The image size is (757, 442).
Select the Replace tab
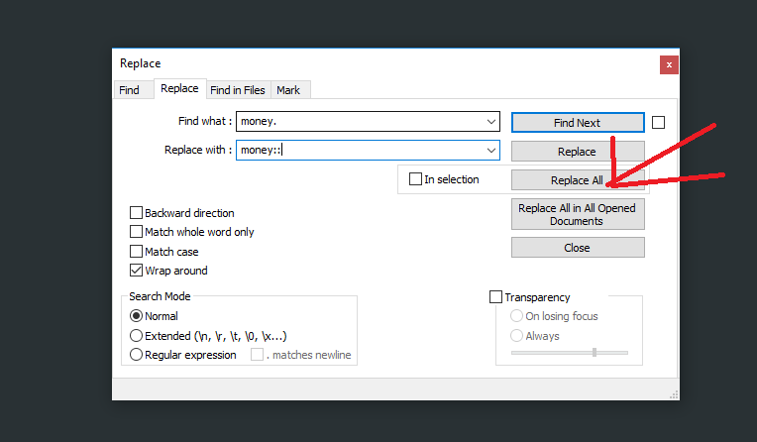coord(179,88)
